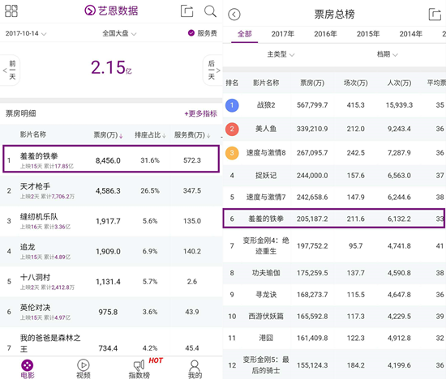Tap share icon beside search magnifier

(x=187, y=11)
